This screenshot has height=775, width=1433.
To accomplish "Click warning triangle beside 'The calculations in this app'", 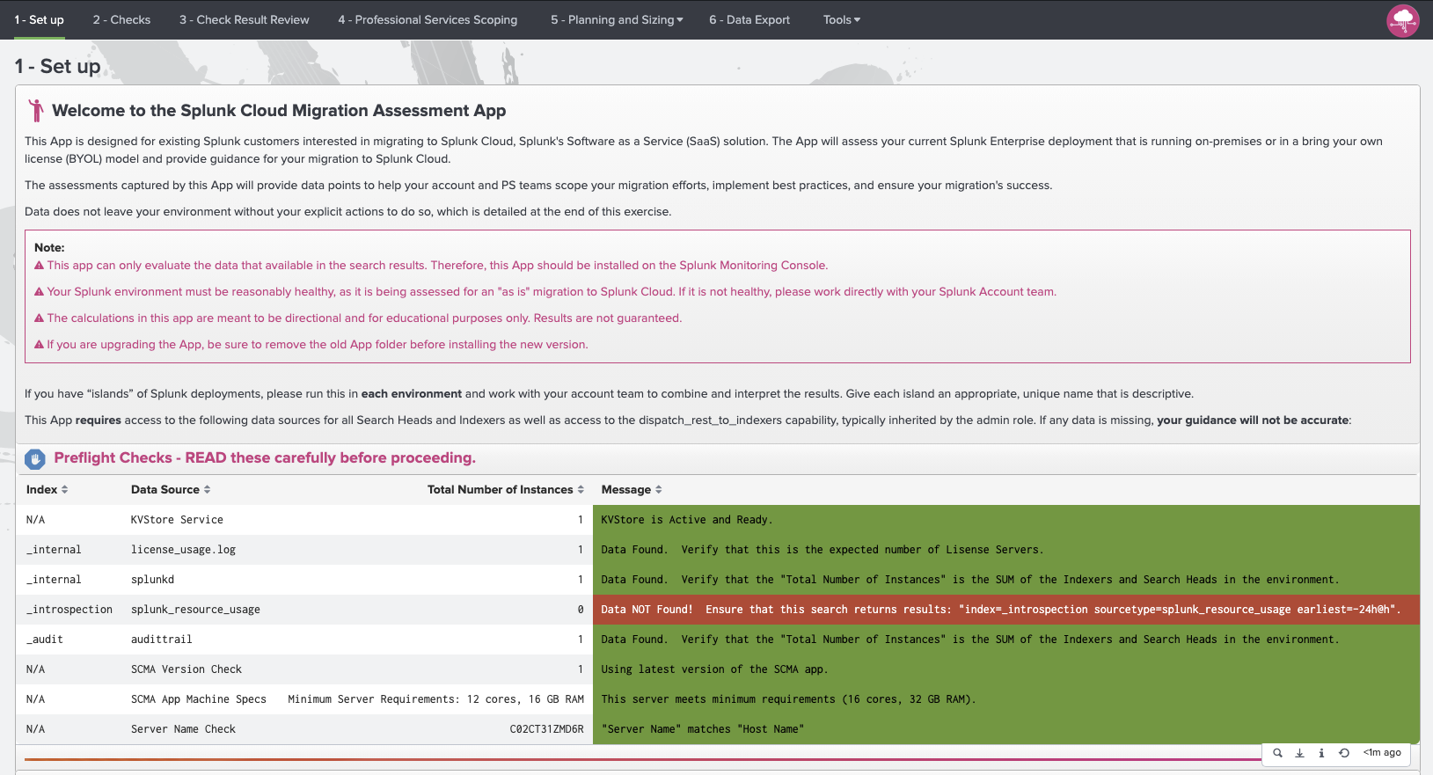I will click(x=39, y=318).
